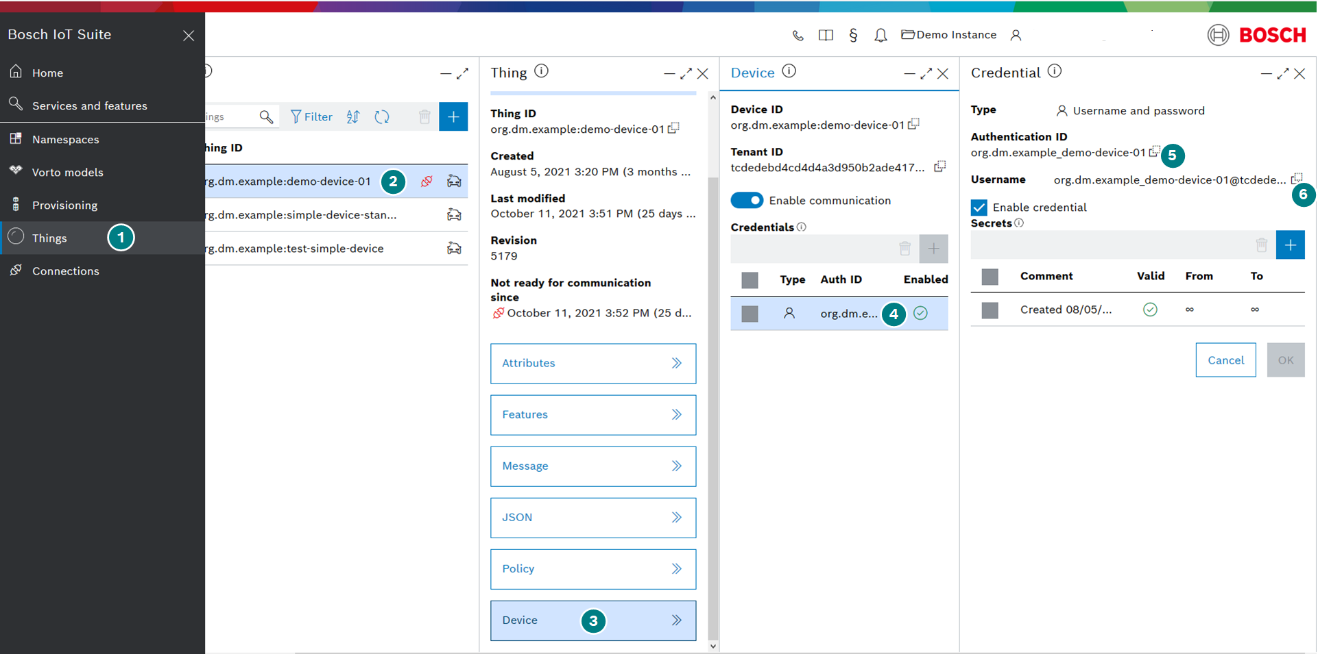
Task: Expand the Message section
Action: click(x=593, y=466)
